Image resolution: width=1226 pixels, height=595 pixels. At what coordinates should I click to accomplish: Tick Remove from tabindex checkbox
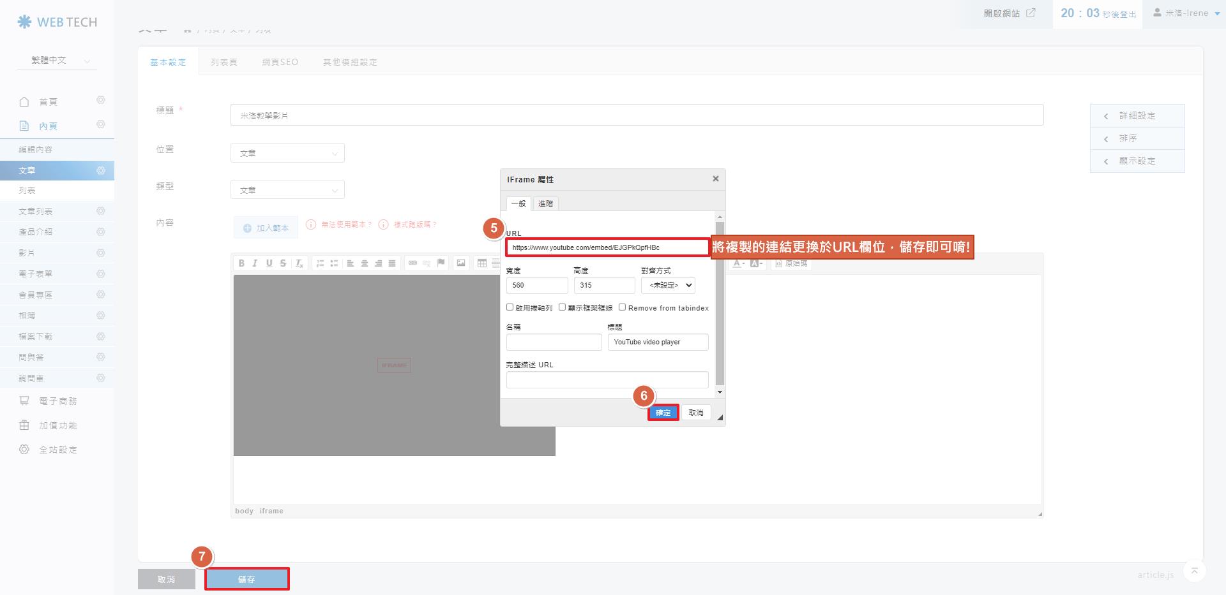[x=622, y=307]
